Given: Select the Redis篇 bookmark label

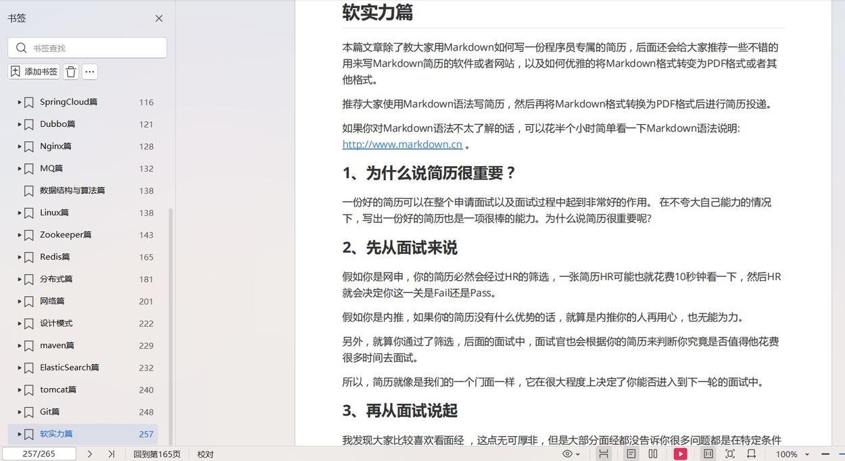Looking at the screenshot, I should 55,257.
